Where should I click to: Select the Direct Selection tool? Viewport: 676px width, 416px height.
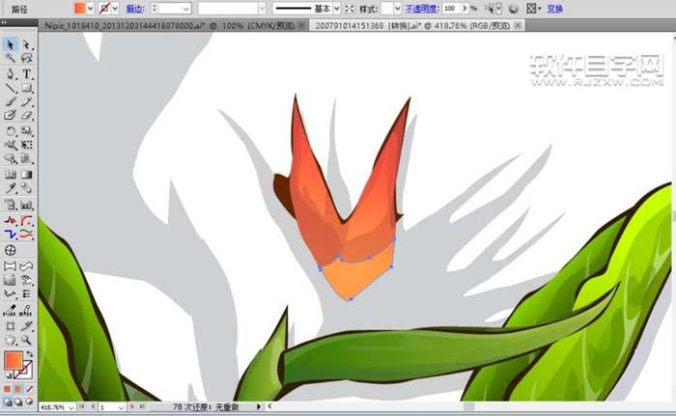coord(26,44)
